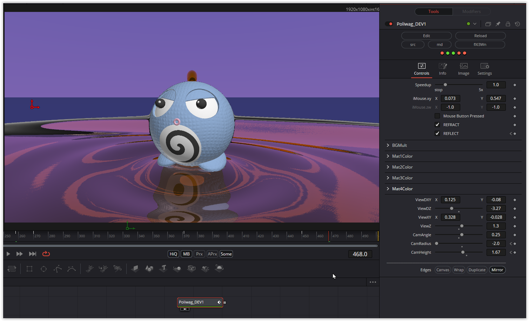
Task: Switch to the Modifiers tab
Action: point(471,12)
